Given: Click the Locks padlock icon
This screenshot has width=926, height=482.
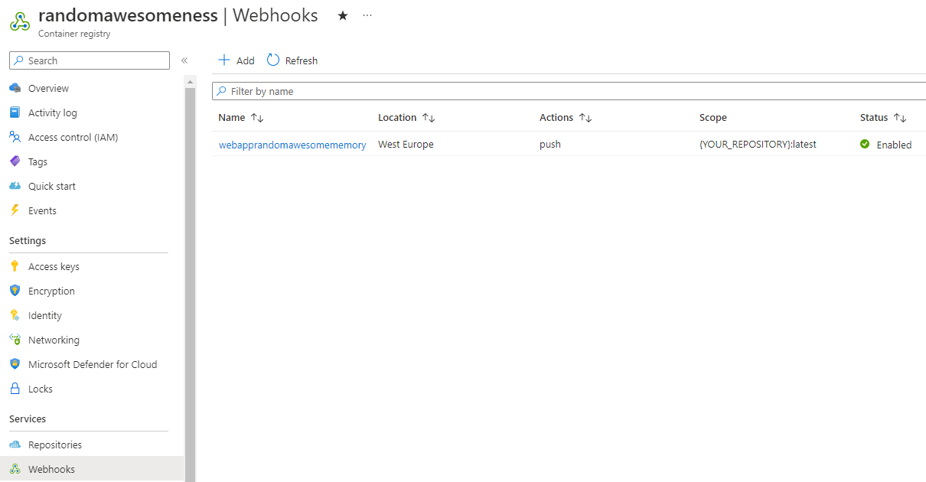Looking at the screenshot, I should [x=15, y=389].
